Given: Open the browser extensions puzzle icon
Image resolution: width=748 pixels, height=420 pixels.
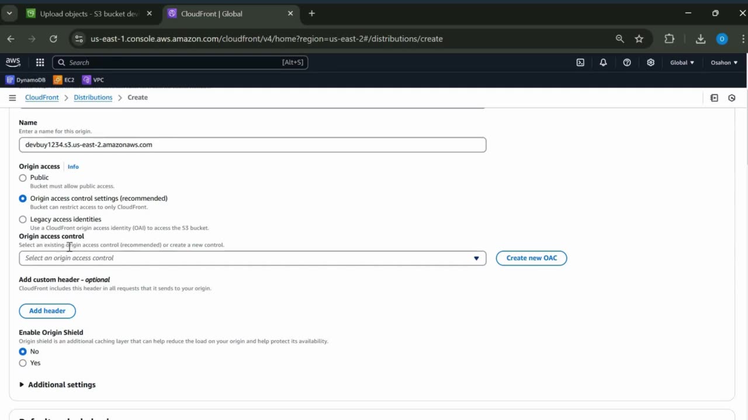Looking at the screenshot, I should [x=670, y=38].
